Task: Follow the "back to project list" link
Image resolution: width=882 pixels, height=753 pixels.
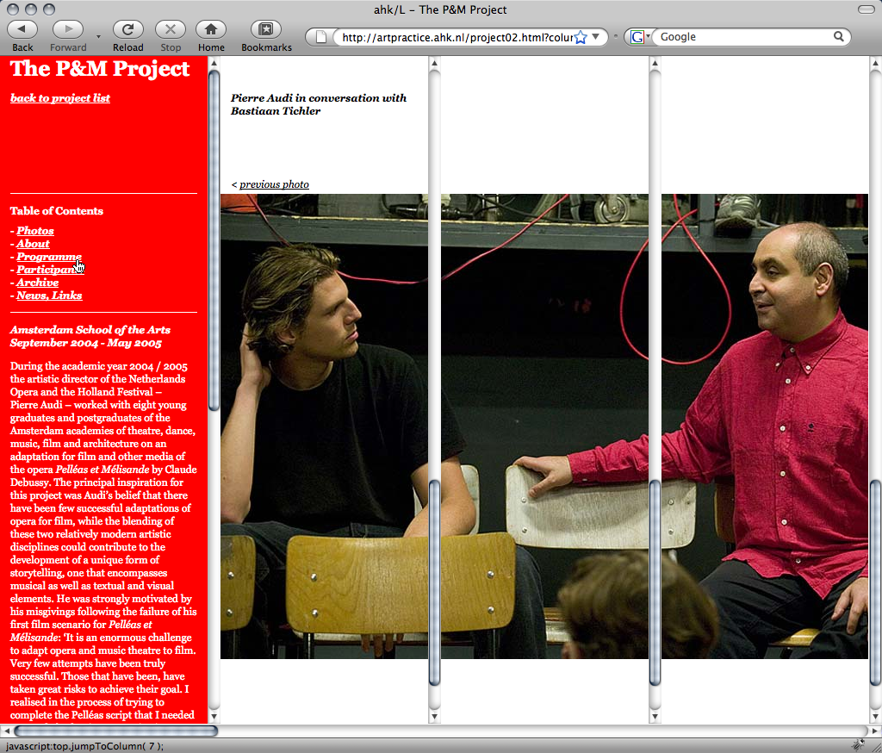Action: tap(60, 98)
